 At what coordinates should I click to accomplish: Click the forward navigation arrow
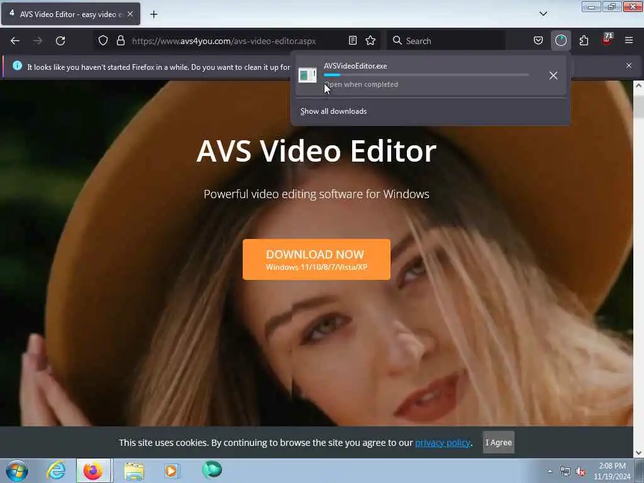[x=38, y=41]
